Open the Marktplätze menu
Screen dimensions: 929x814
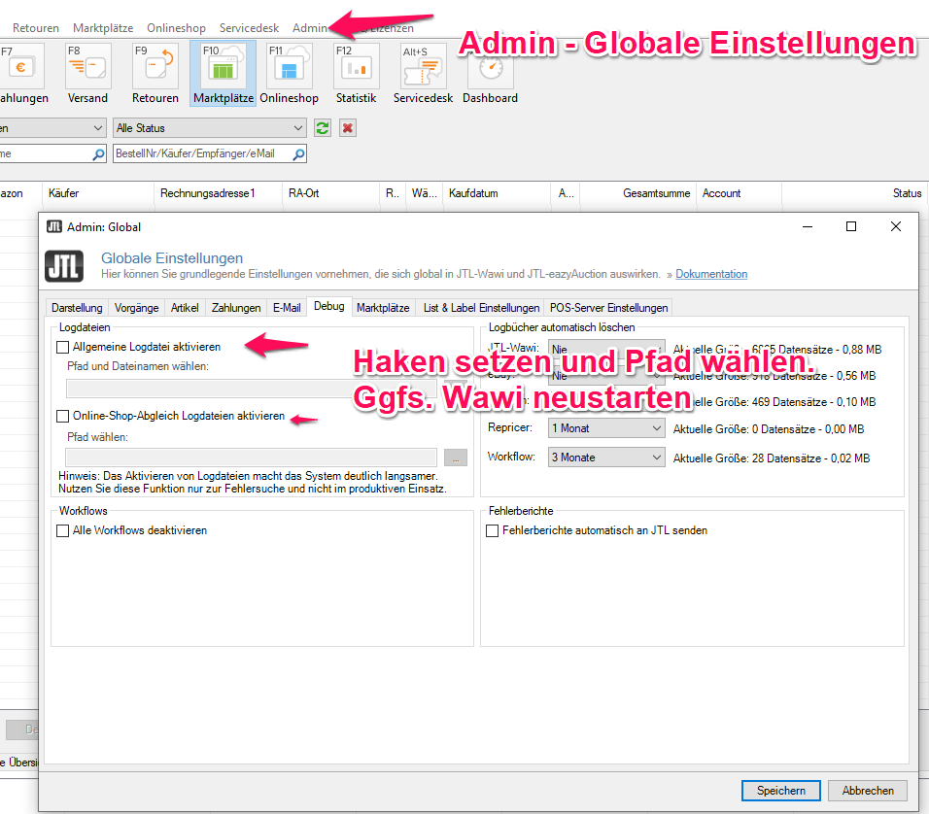tap(103, 28)
